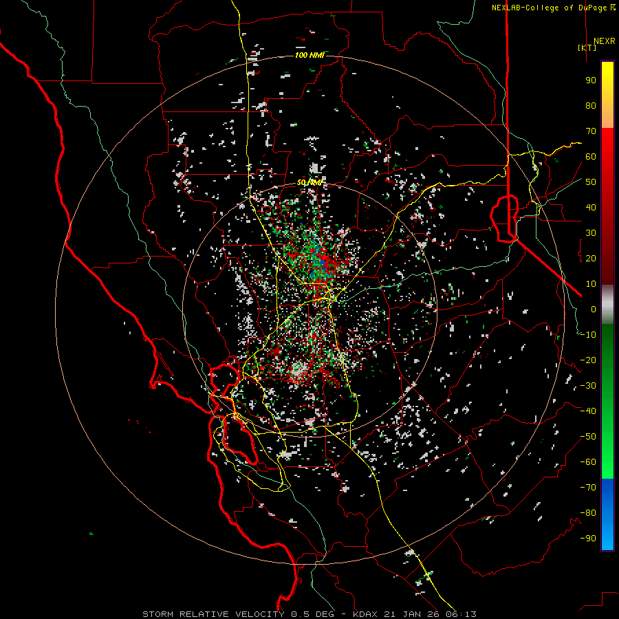Click the 0 value on velocity scale
Screen dimensions: 619x619
click(x=594, y=309)
